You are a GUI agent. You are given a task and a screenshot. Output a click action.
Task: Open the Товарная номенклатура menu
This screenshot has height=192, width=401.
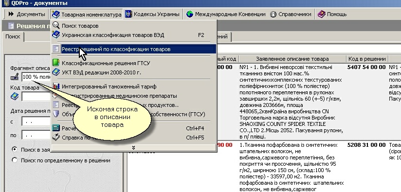click(86, 14)
